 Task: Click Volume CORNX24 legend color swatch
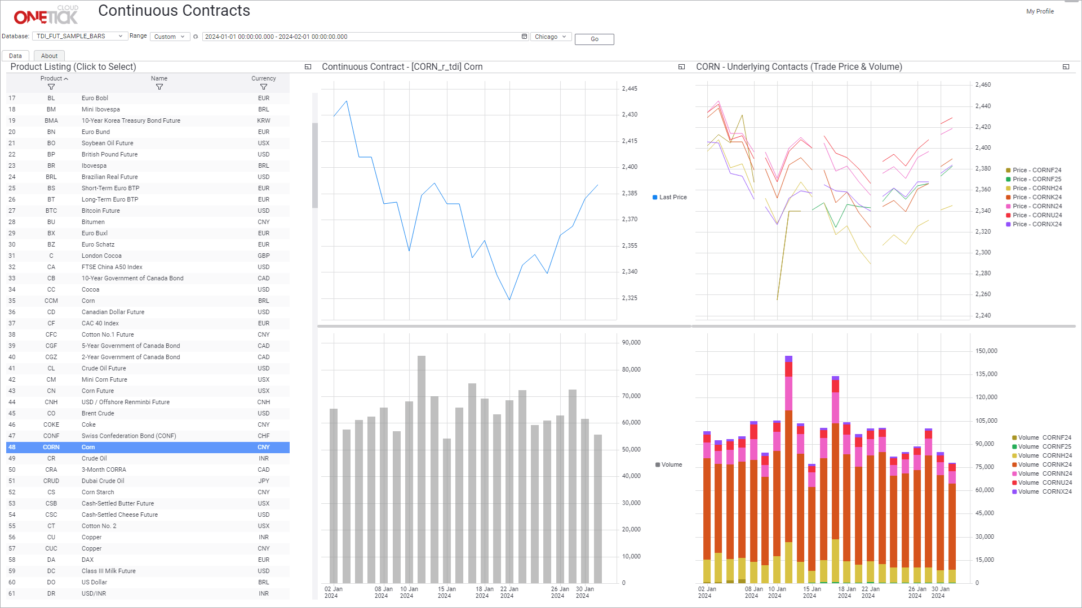coord(1014,492)
